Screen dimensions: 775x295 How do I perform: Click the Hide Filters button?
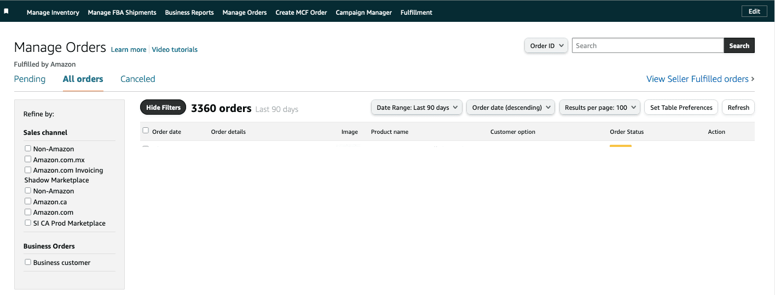coord(163,108)
